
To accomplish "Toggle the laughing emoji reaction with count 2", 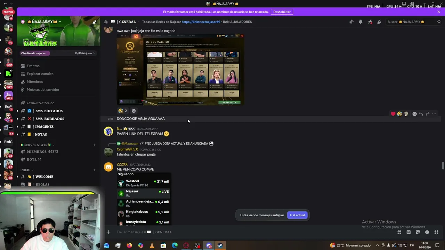I will 123,111.
